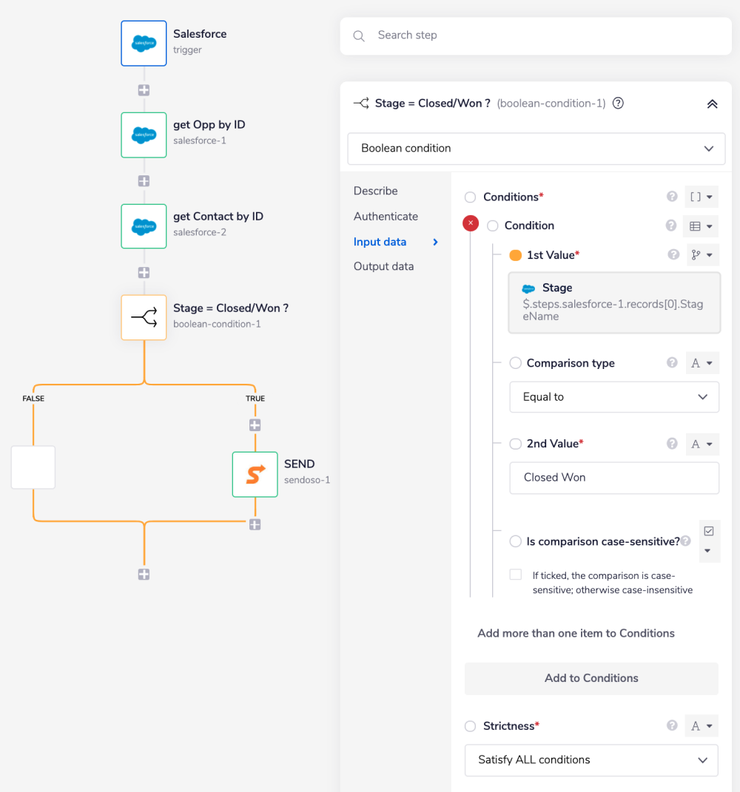The width and height of the screenshot is (740, 792).
Task: Select the Salesforce trigger step icon
Action: [x=144, y=43]
